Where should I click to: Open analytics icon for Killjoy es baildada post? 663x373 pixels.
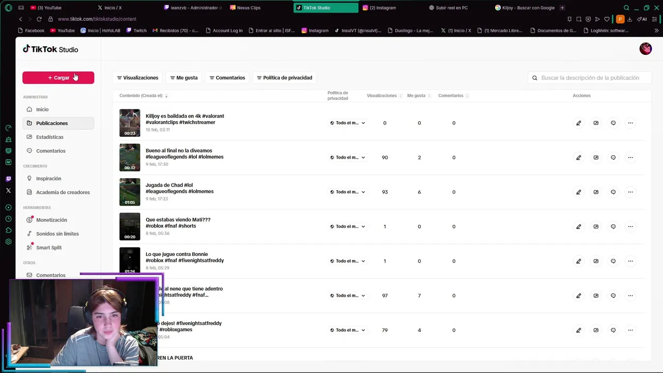596,123
